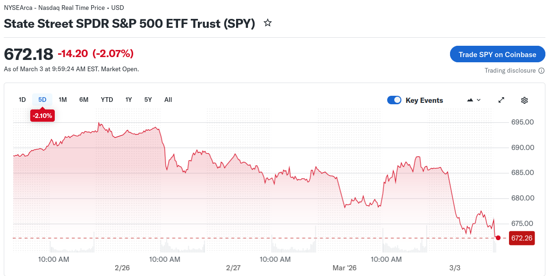Select the 5Y time range
The height and width of the screenshot is (276, 552).
tap(148, 100)
